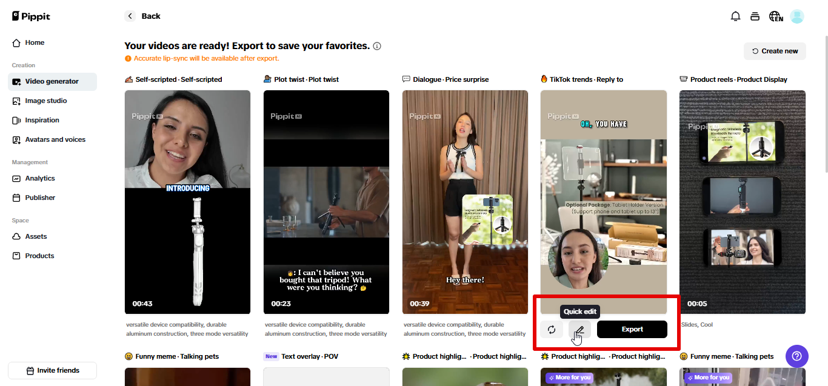Click the TikTok trends flame icon
The height and width of the screenshot is (386, 828).
click(x=544, y=79)
